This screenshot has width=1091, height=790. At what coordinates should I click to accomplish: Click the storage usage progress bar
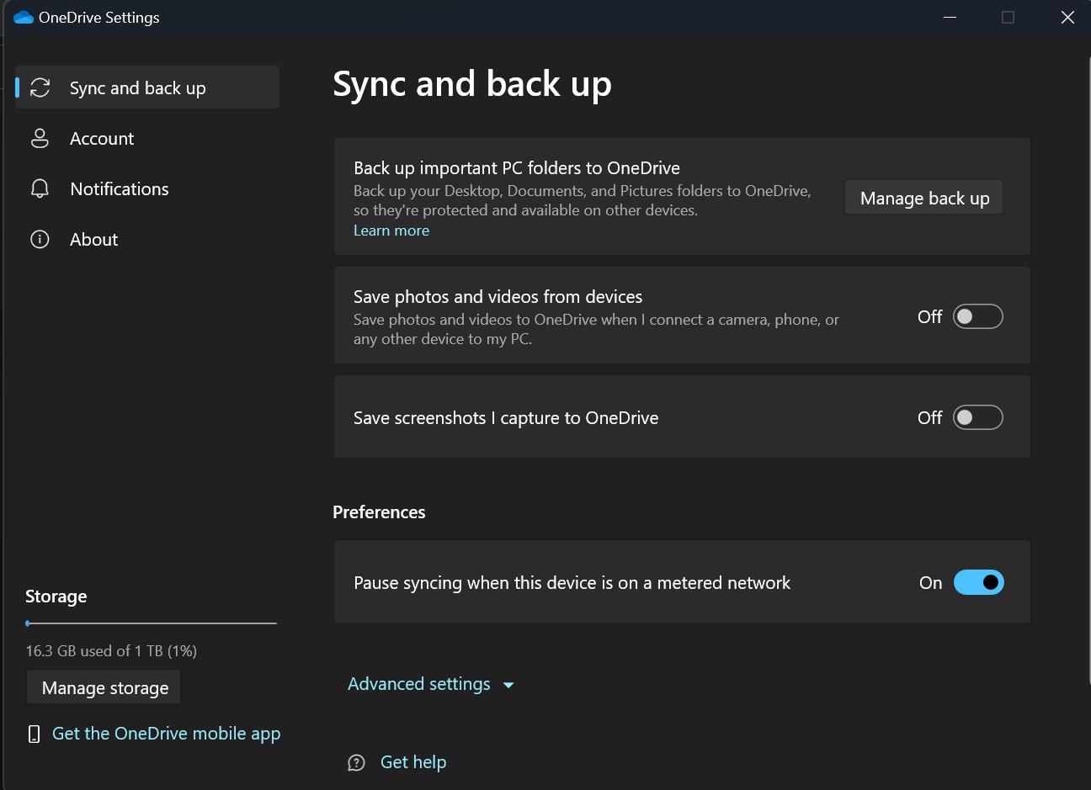tap(152, 623)
